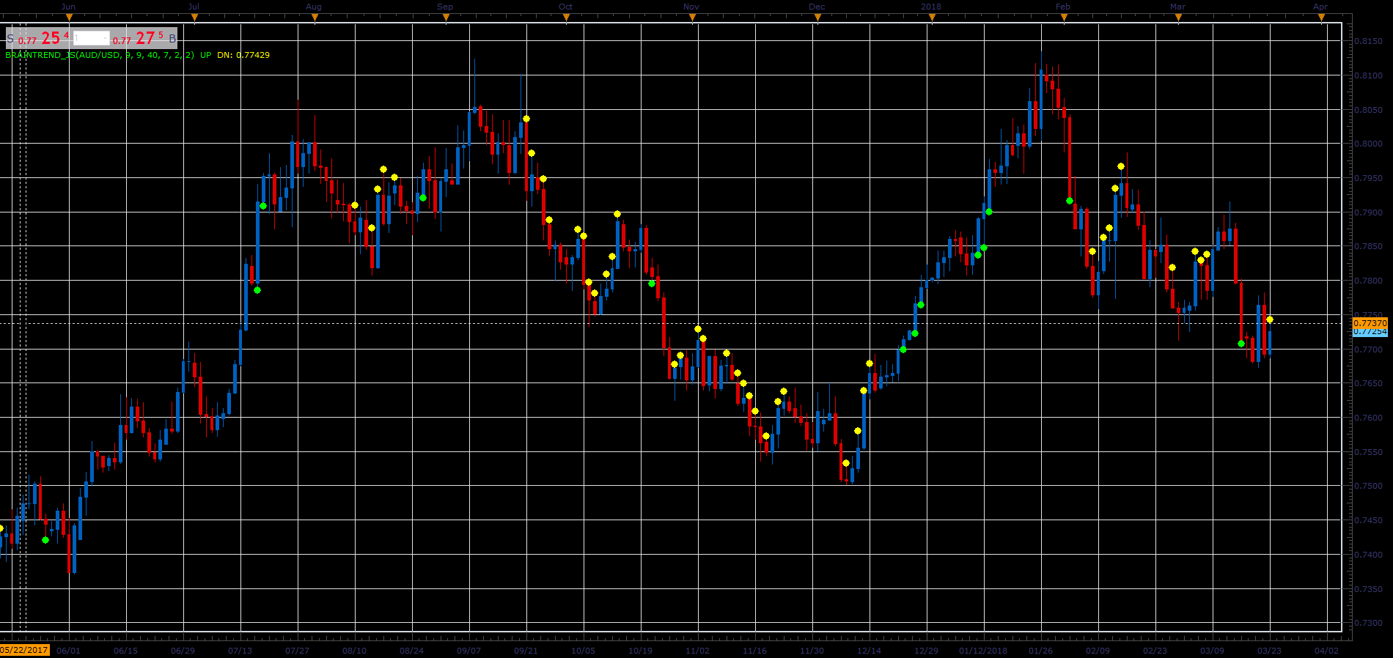The width and height of the screenshot is (1393, 658).
Task: Click the 09/07 date axis label
Action: 469,651
